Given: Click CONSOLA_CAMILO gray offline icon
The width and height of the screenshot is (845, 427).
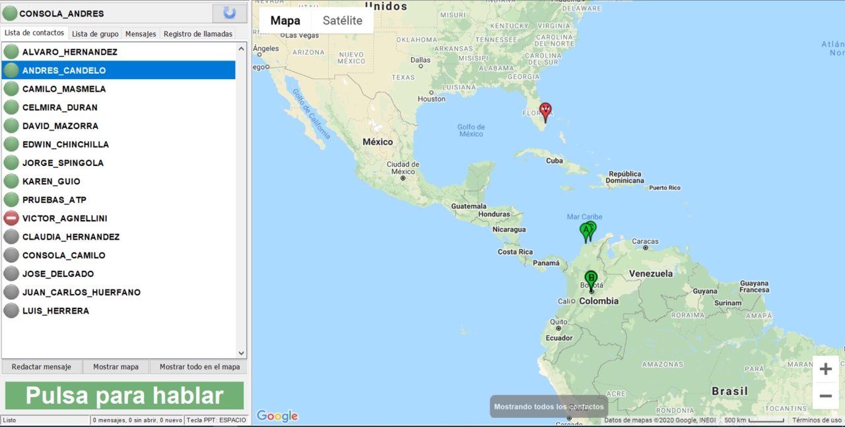Looking at the screenshot, I should 11,255.
